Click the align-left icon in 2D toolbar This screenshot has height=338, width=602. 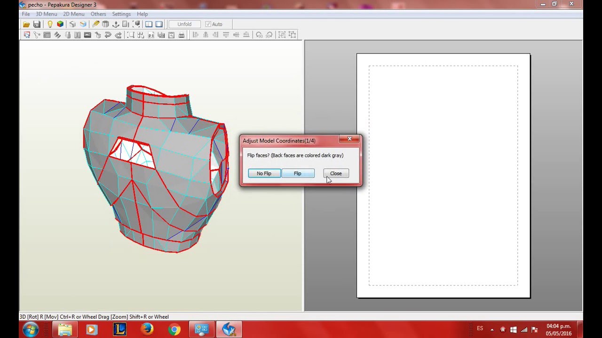(195, 35)
